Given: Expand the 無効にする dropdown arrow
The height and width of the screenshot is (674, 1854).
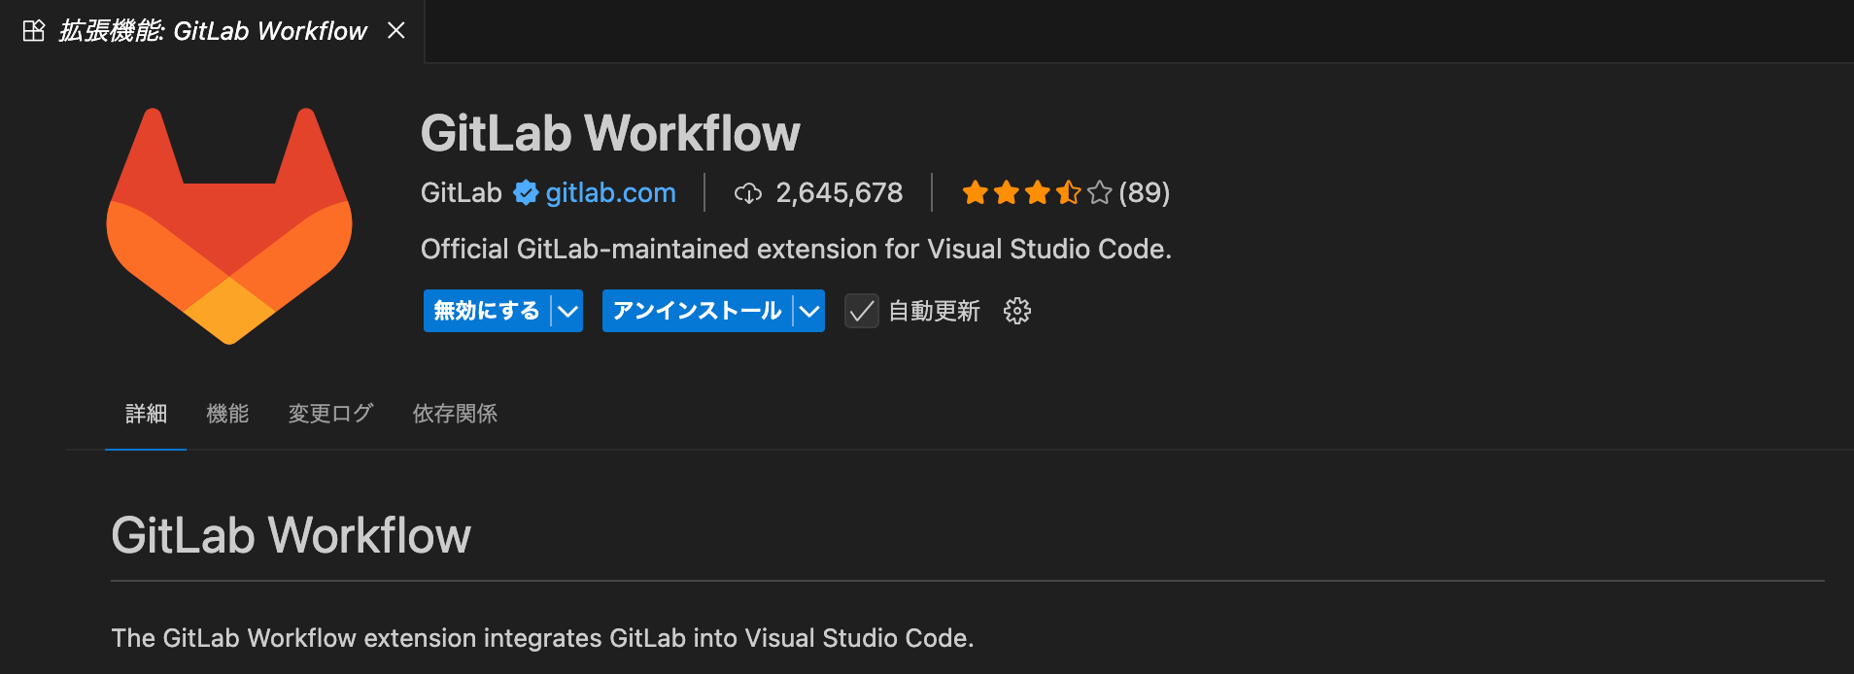Looking at the screenshot, I should click(567, 311).
